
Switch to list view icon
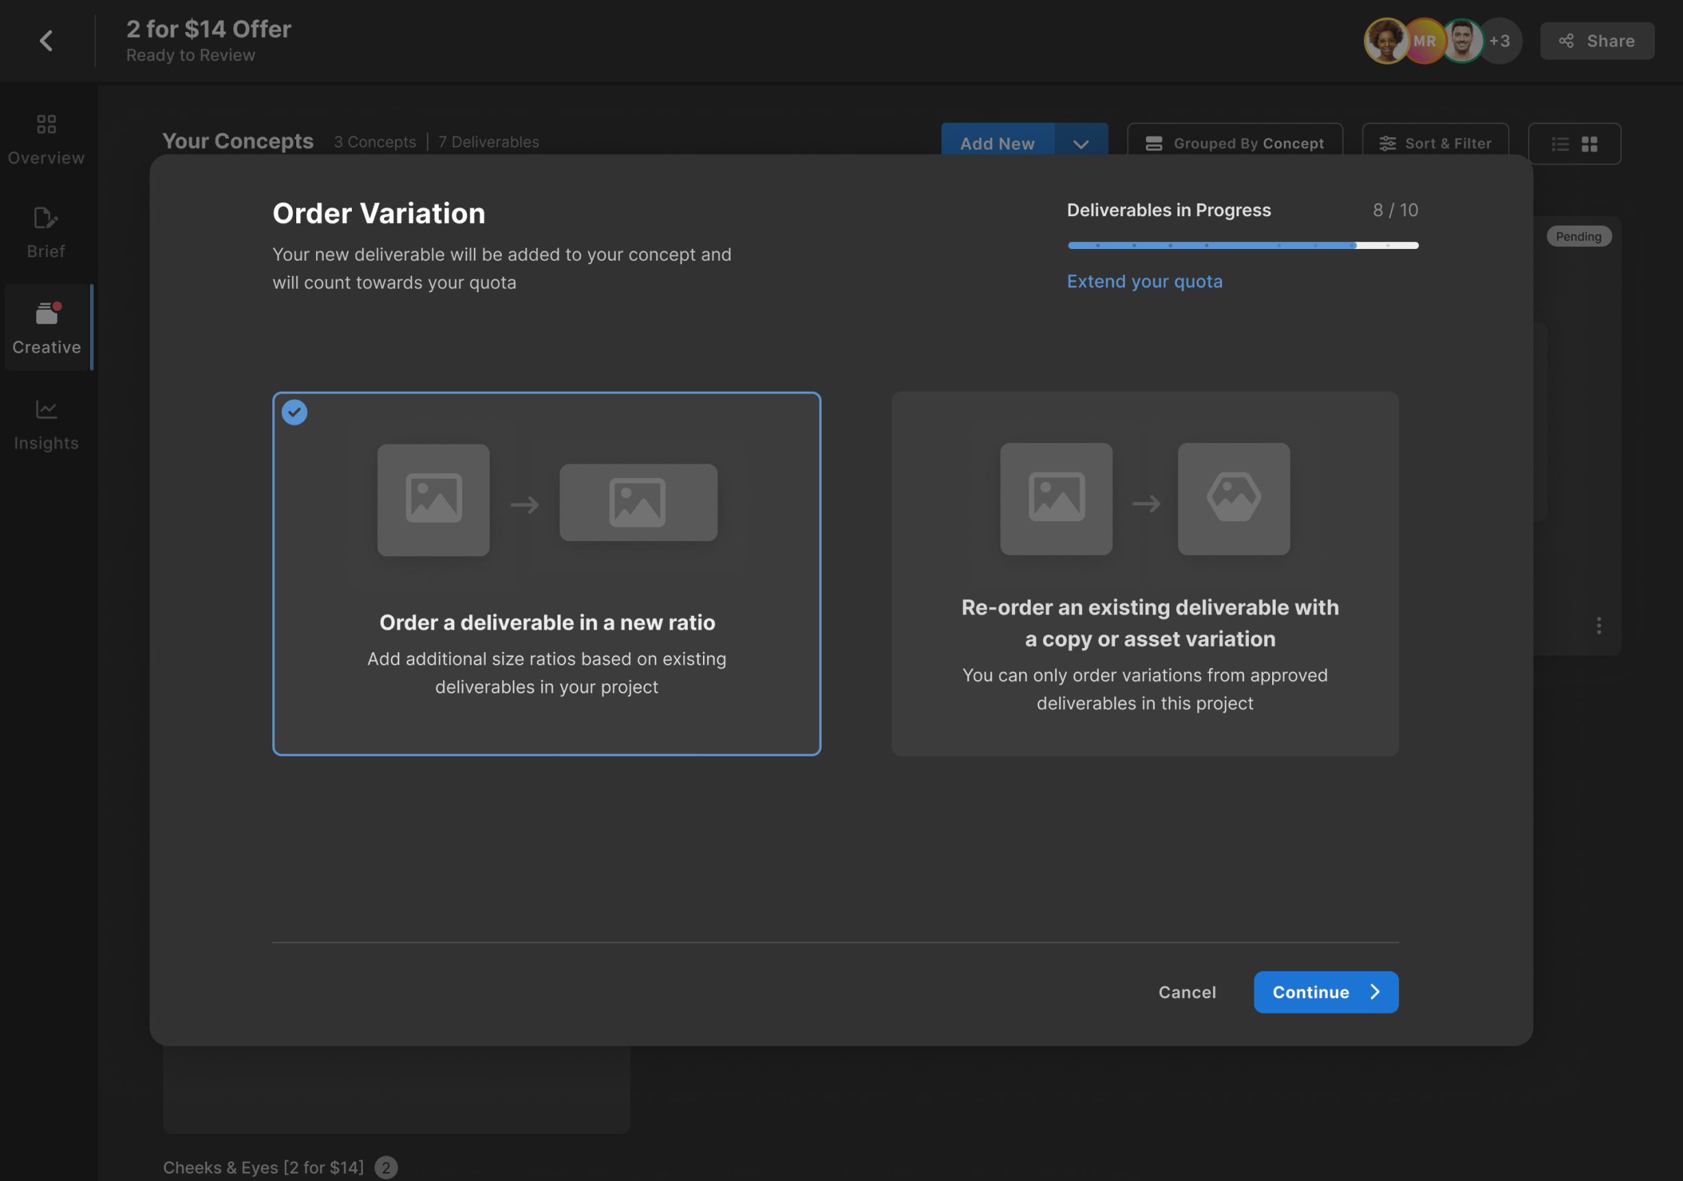pyautogui.click(x=1560, y=144)
